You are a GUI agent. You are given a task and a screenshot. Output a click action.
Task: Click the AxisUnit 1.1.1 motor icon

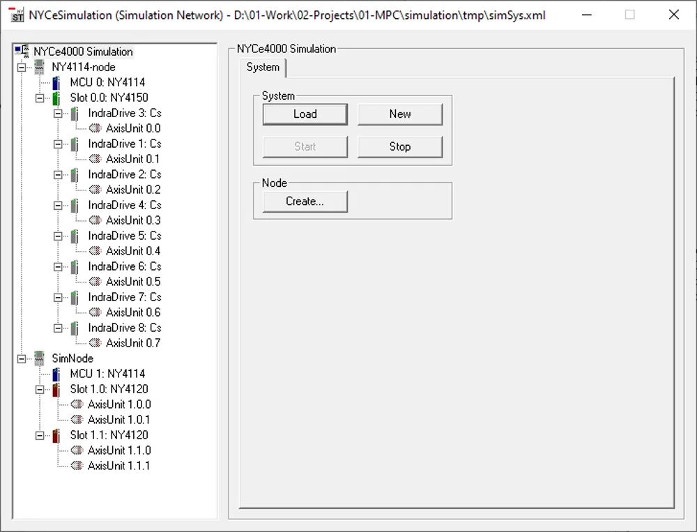tap(77, 466)
